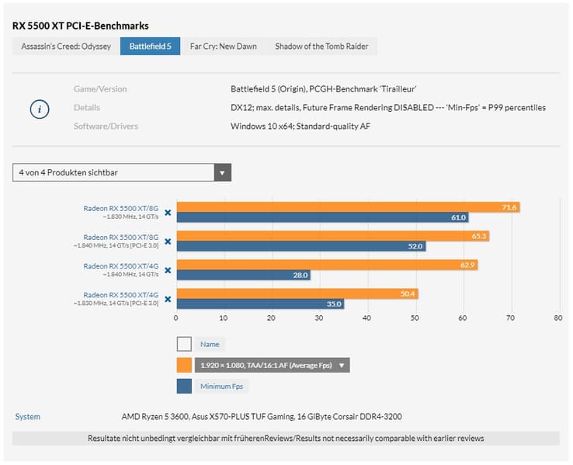Click the info circle icon
The image size is (573, 465).
pyautogui.click(x=40, y=108)
